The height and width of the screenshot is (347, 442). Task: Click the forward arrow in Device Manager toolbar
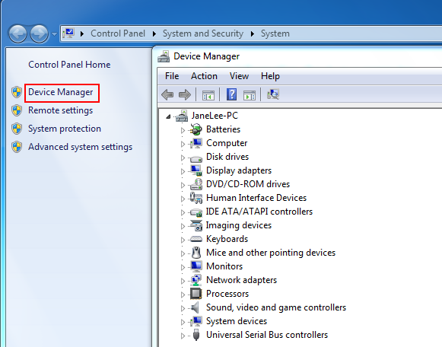click(x=185, y=94)
